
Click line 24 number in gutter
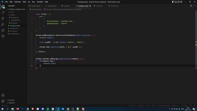[x=31, y=66]
